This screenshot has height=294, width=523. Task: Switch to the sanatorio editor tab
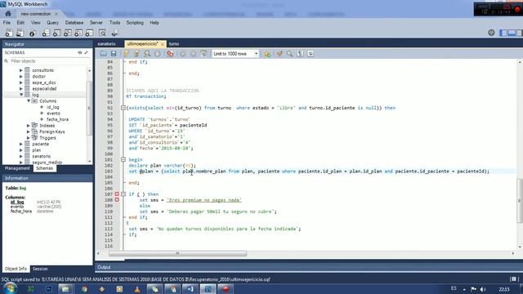[x=107, y=43]
